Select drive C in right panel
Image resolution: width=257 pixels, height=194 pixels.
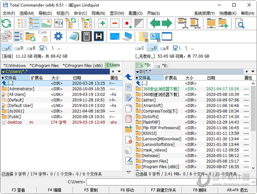[140, 48]
